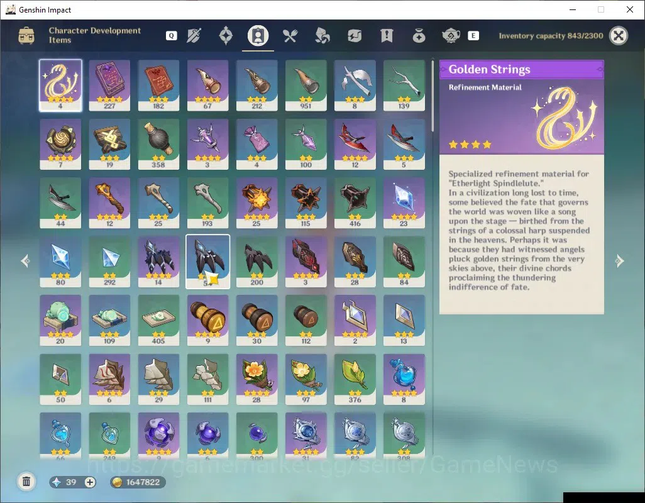Switch to the Artifacts inventory tab
Screen dimensions: 645x503
[x=226, y=36]
